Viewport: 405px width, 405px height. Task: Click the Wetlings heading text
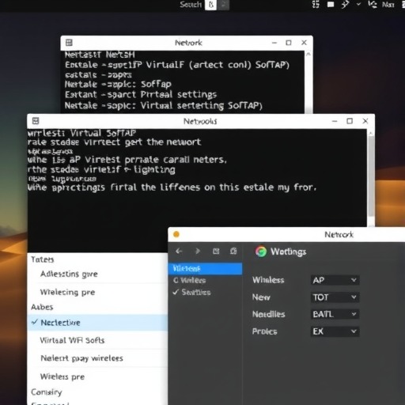[x=289, y=252]
